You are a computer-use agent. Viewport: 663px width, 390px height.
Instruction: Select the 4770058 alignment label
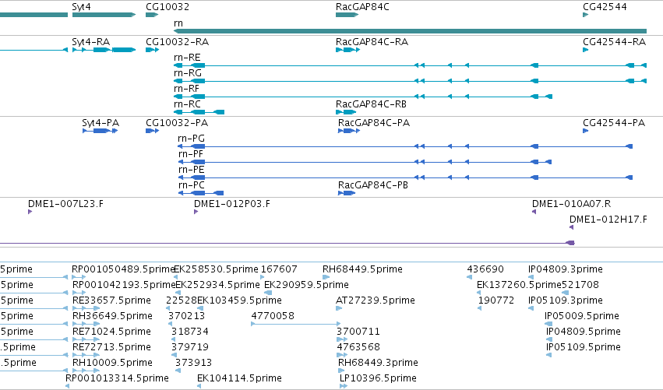pyautogui.click(x=273, y=316)
